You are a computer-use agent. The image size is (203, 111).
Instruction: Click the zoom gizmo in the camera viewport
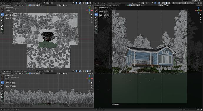click(x=201, y=15)
